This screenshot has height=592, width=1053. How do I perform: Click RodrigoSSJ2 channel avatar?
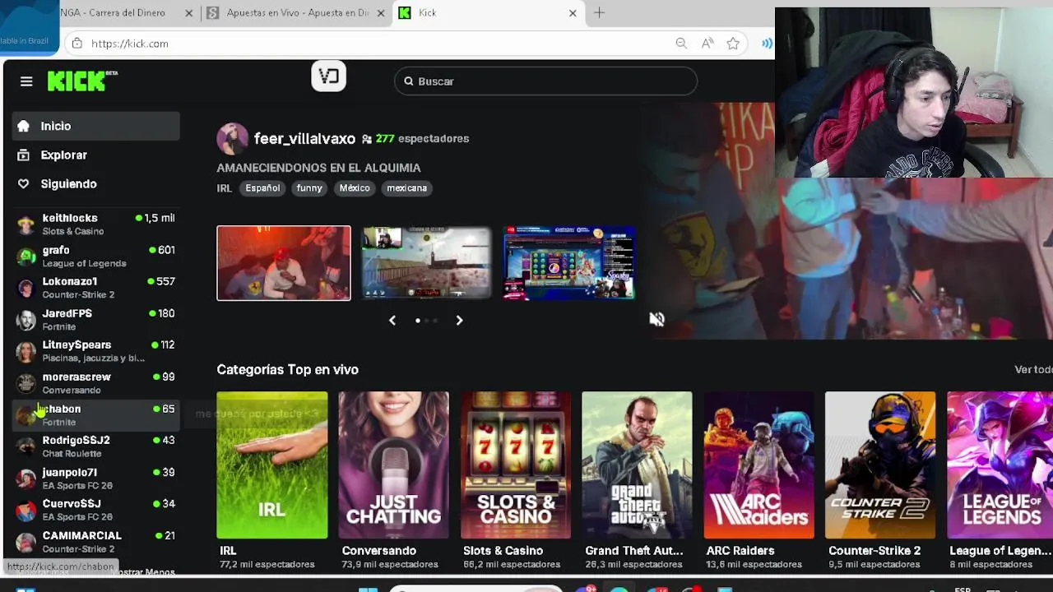26,446
